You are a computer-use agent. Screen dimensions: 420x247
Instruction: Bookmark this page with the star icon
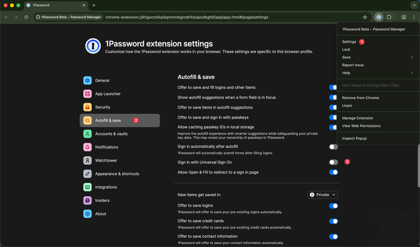pos(365,17)
